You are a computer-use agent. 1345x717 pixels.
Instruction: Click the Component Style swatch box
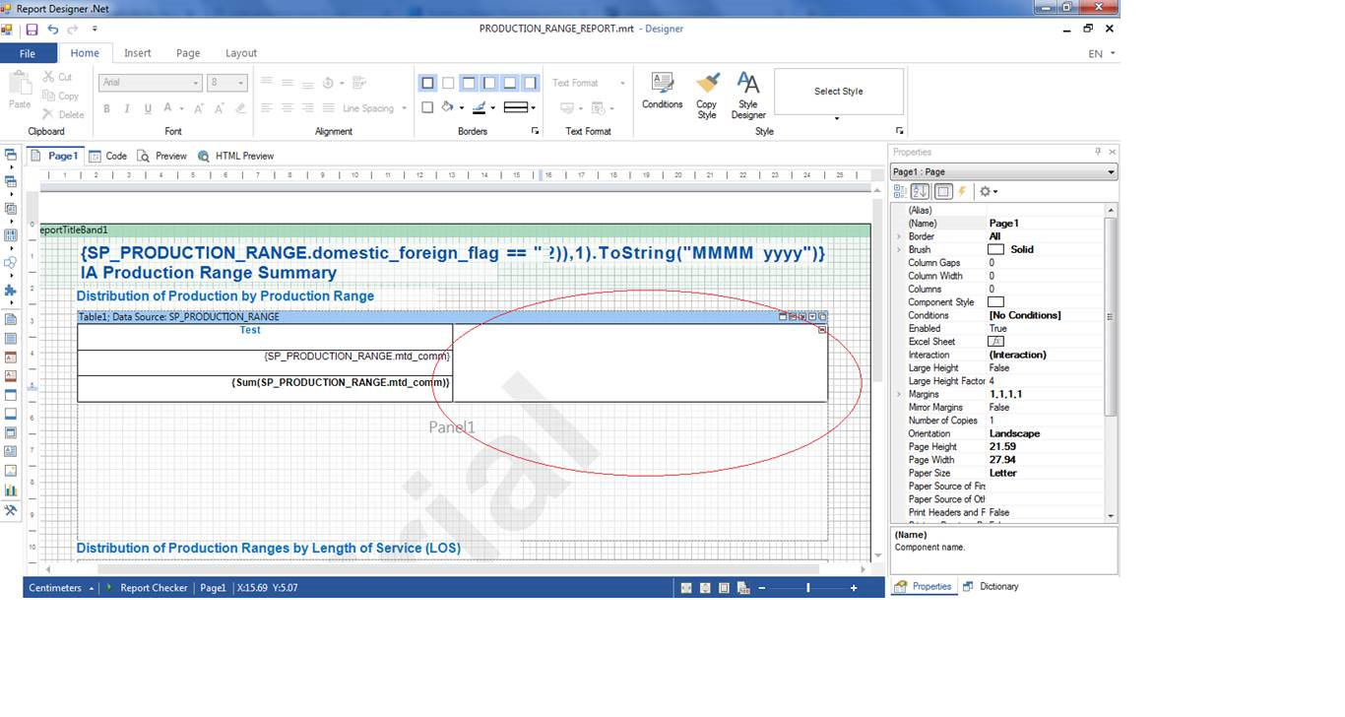(995, 302)
